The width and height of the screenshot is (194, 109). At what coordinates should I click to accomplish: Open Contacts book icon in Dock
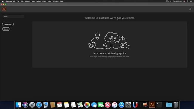click(53, 105)
